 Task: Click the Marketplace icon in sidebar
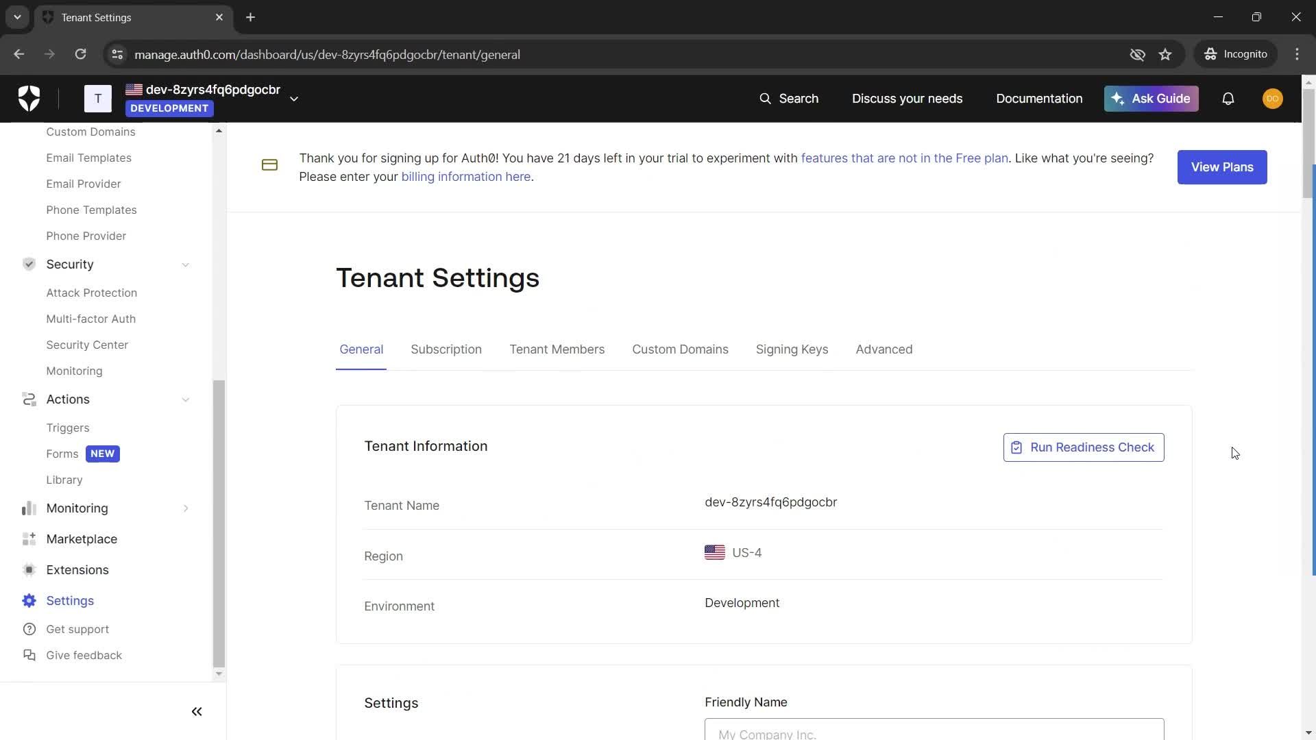point(29,539)
